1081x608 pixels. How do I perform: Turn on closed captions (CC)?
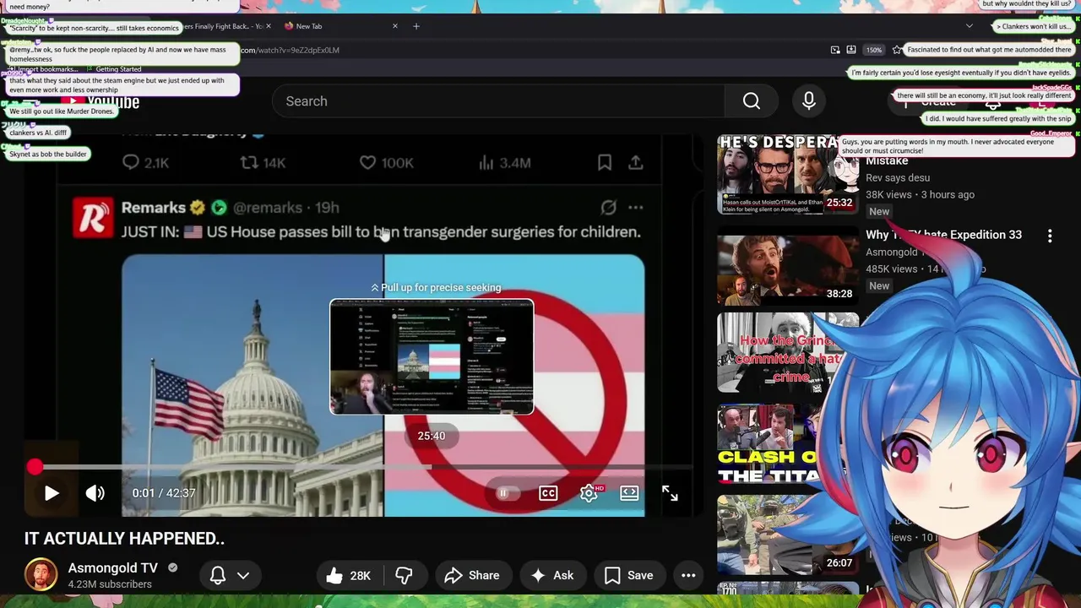(x=548, y=493)
